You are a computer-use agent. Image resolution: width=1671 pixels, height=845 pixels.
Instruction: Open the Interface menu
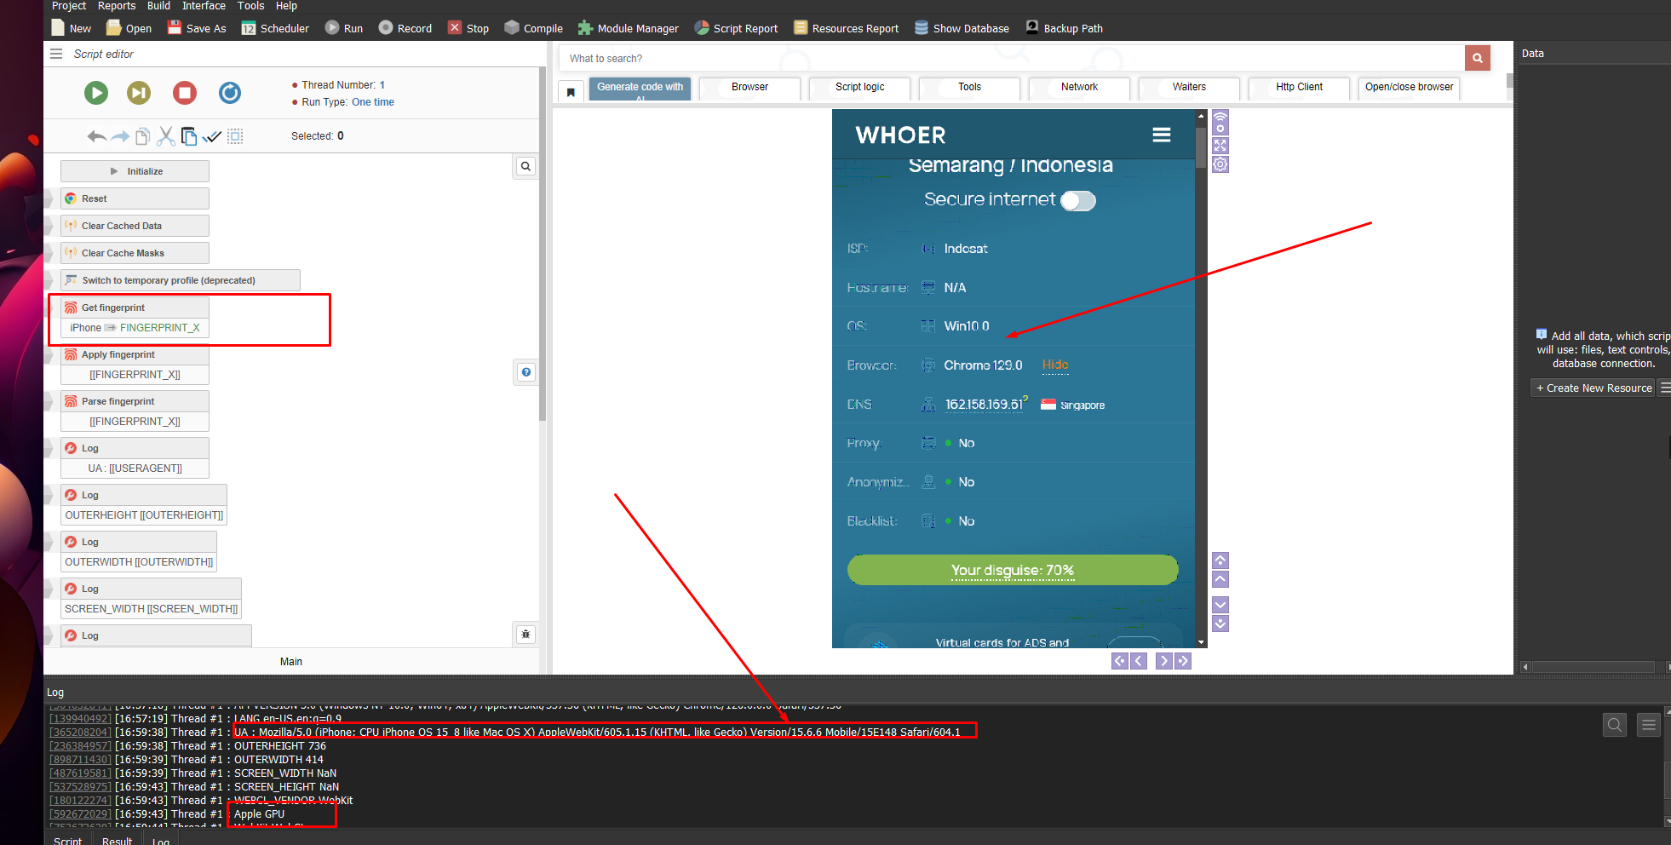[x=204, y=6]
